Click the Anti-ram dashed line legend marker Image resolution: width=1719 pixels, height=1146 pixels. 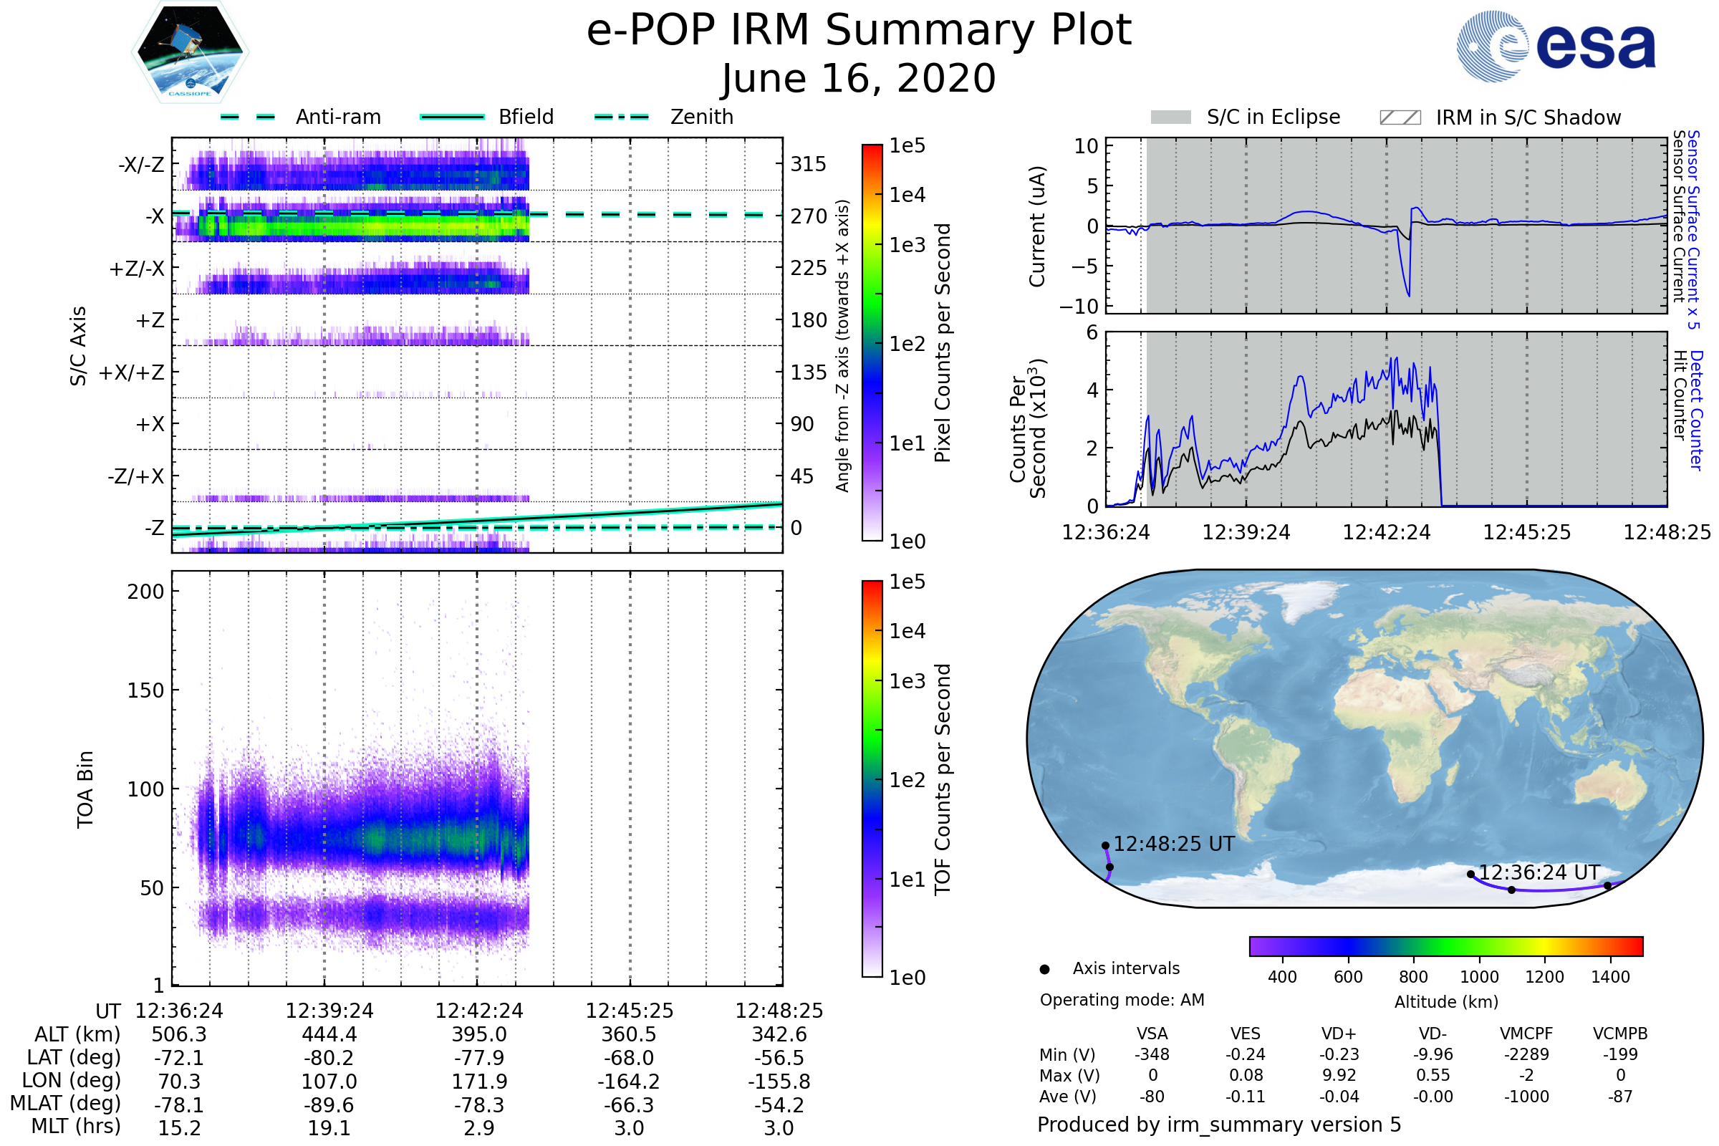point(248,117)
